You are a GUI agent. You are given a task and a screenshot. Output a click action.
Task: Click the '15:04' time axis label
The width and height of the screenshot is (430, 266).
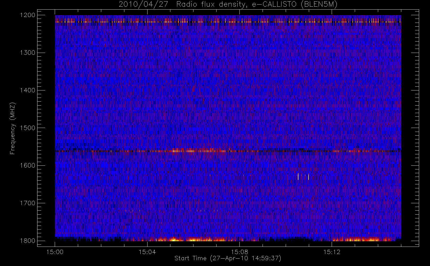click(147, 252)
